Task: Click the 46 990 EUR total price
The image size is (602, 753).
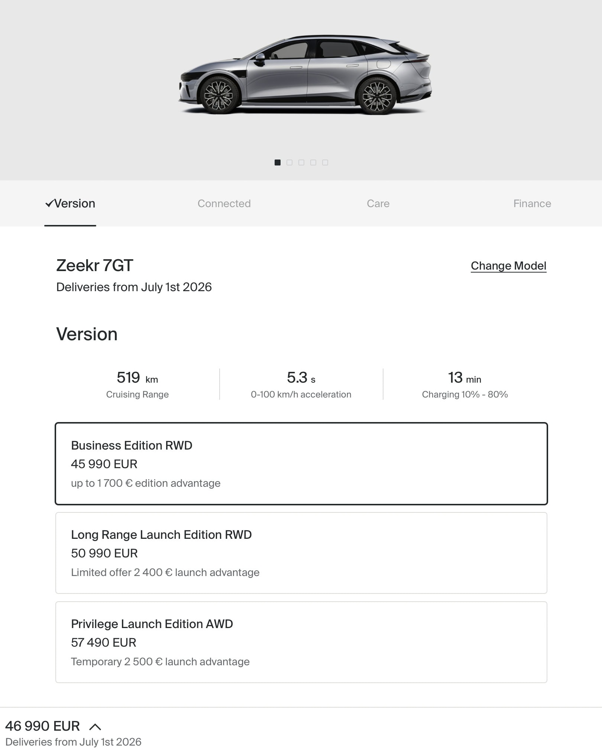Action: (42, 726)
